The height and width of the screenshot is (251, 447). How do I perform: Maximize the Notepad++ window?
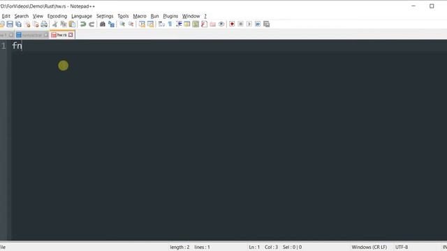pos(432,6)
